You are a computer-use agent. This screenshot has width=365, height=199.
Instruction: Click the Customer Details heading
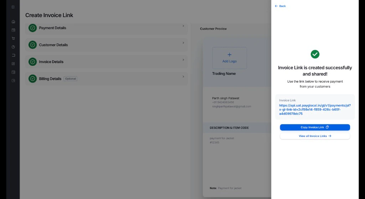pos(53,45)
